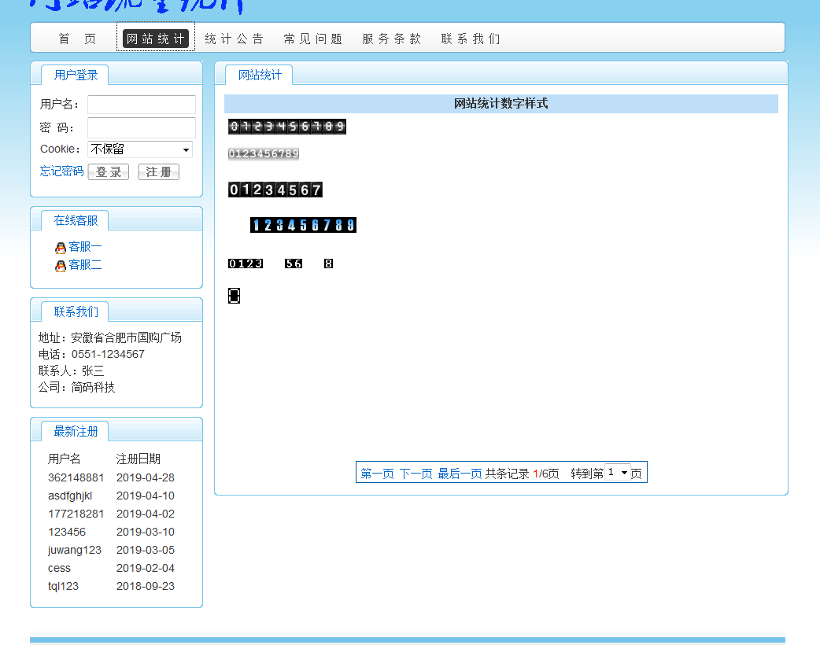Open the page number jump dropdown
820x645 pixels.
click(x=617, y=473)
